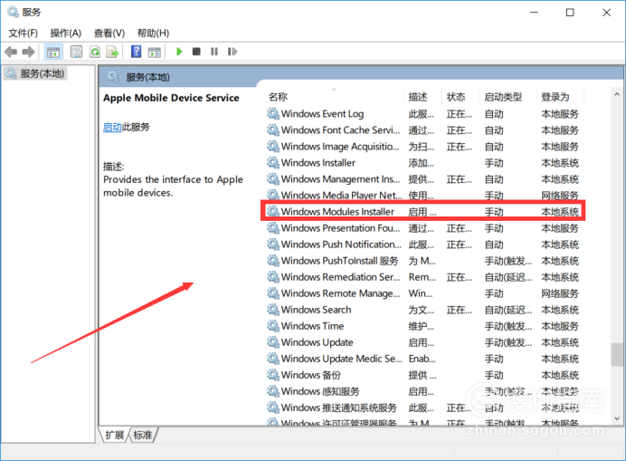The image size is (626, 461).
Task: Select the Windows 备份 service
Action: (423, 376)
